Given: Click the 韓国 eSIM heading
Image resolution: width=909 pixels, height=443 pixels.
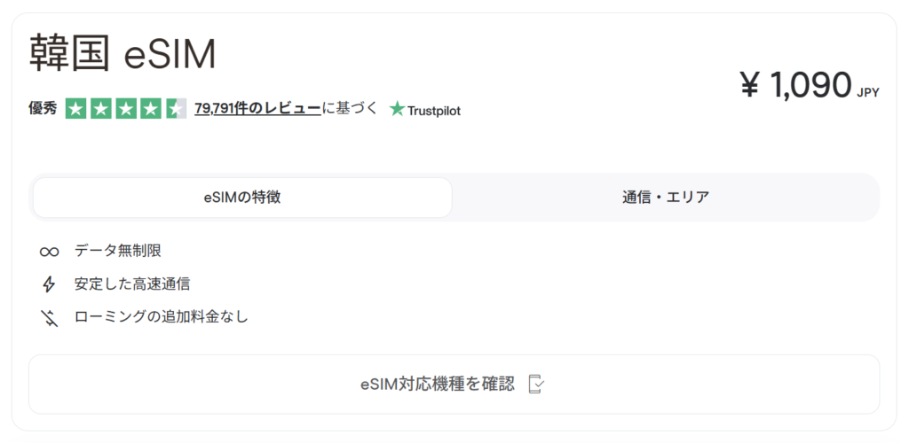Looking at the screenshot, I should (x=123, y=55).
